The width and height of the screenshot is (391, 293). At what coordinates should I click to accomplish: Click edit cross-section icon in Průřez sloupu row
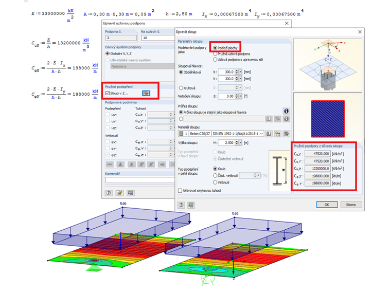277,119
